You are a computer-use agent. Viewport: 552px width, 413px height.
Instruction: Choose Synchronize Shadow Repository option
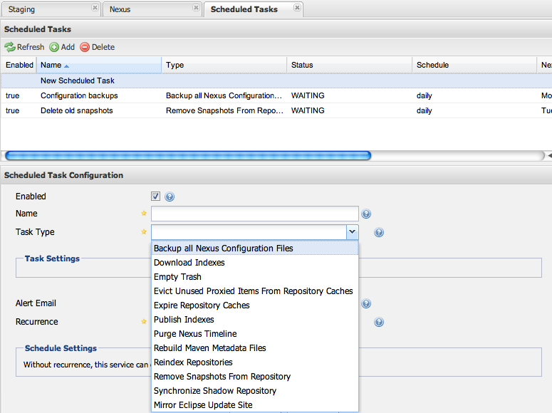pyautogui.click(x=255, y=391)
